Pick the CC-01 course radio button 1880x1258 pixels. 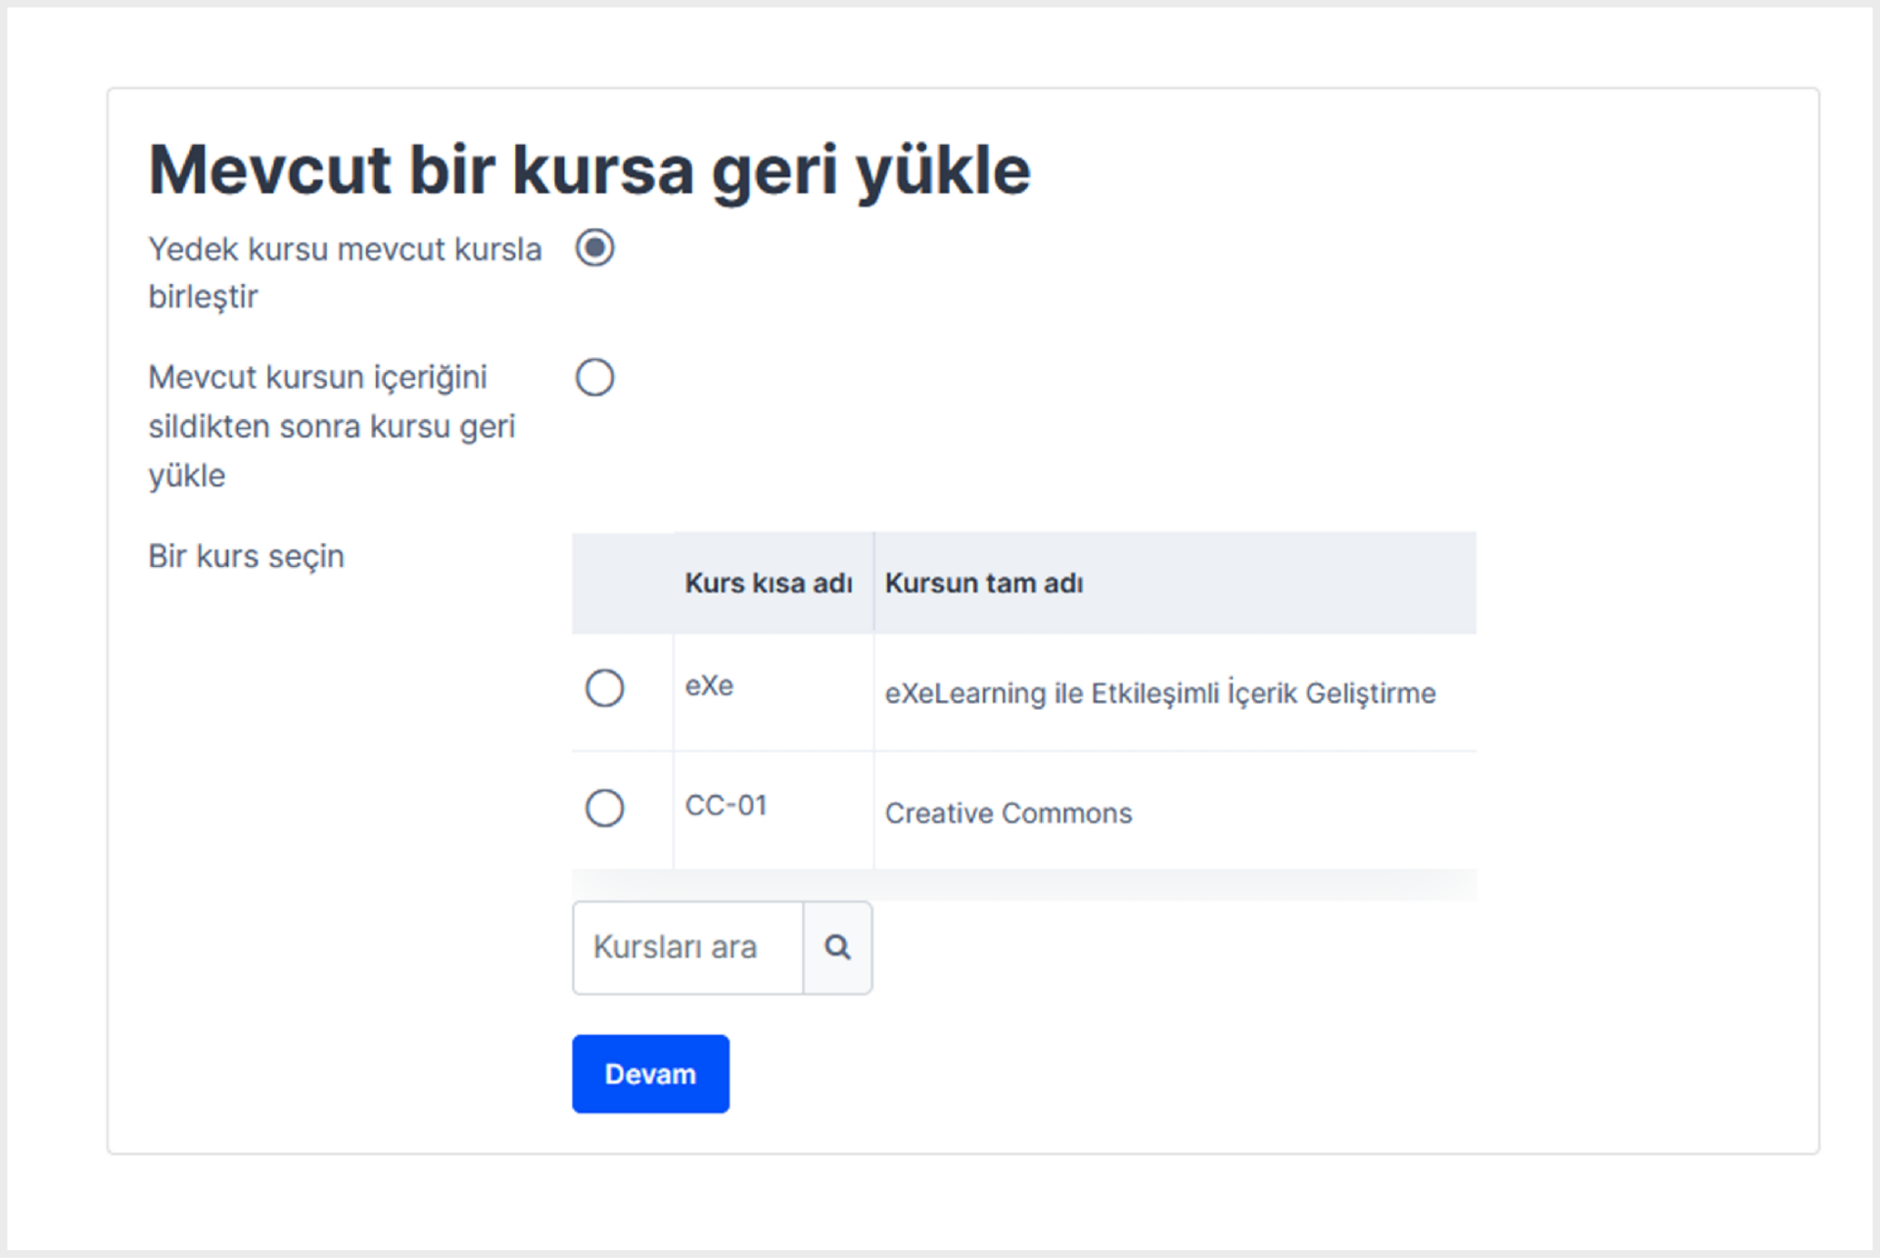(604, 809)
